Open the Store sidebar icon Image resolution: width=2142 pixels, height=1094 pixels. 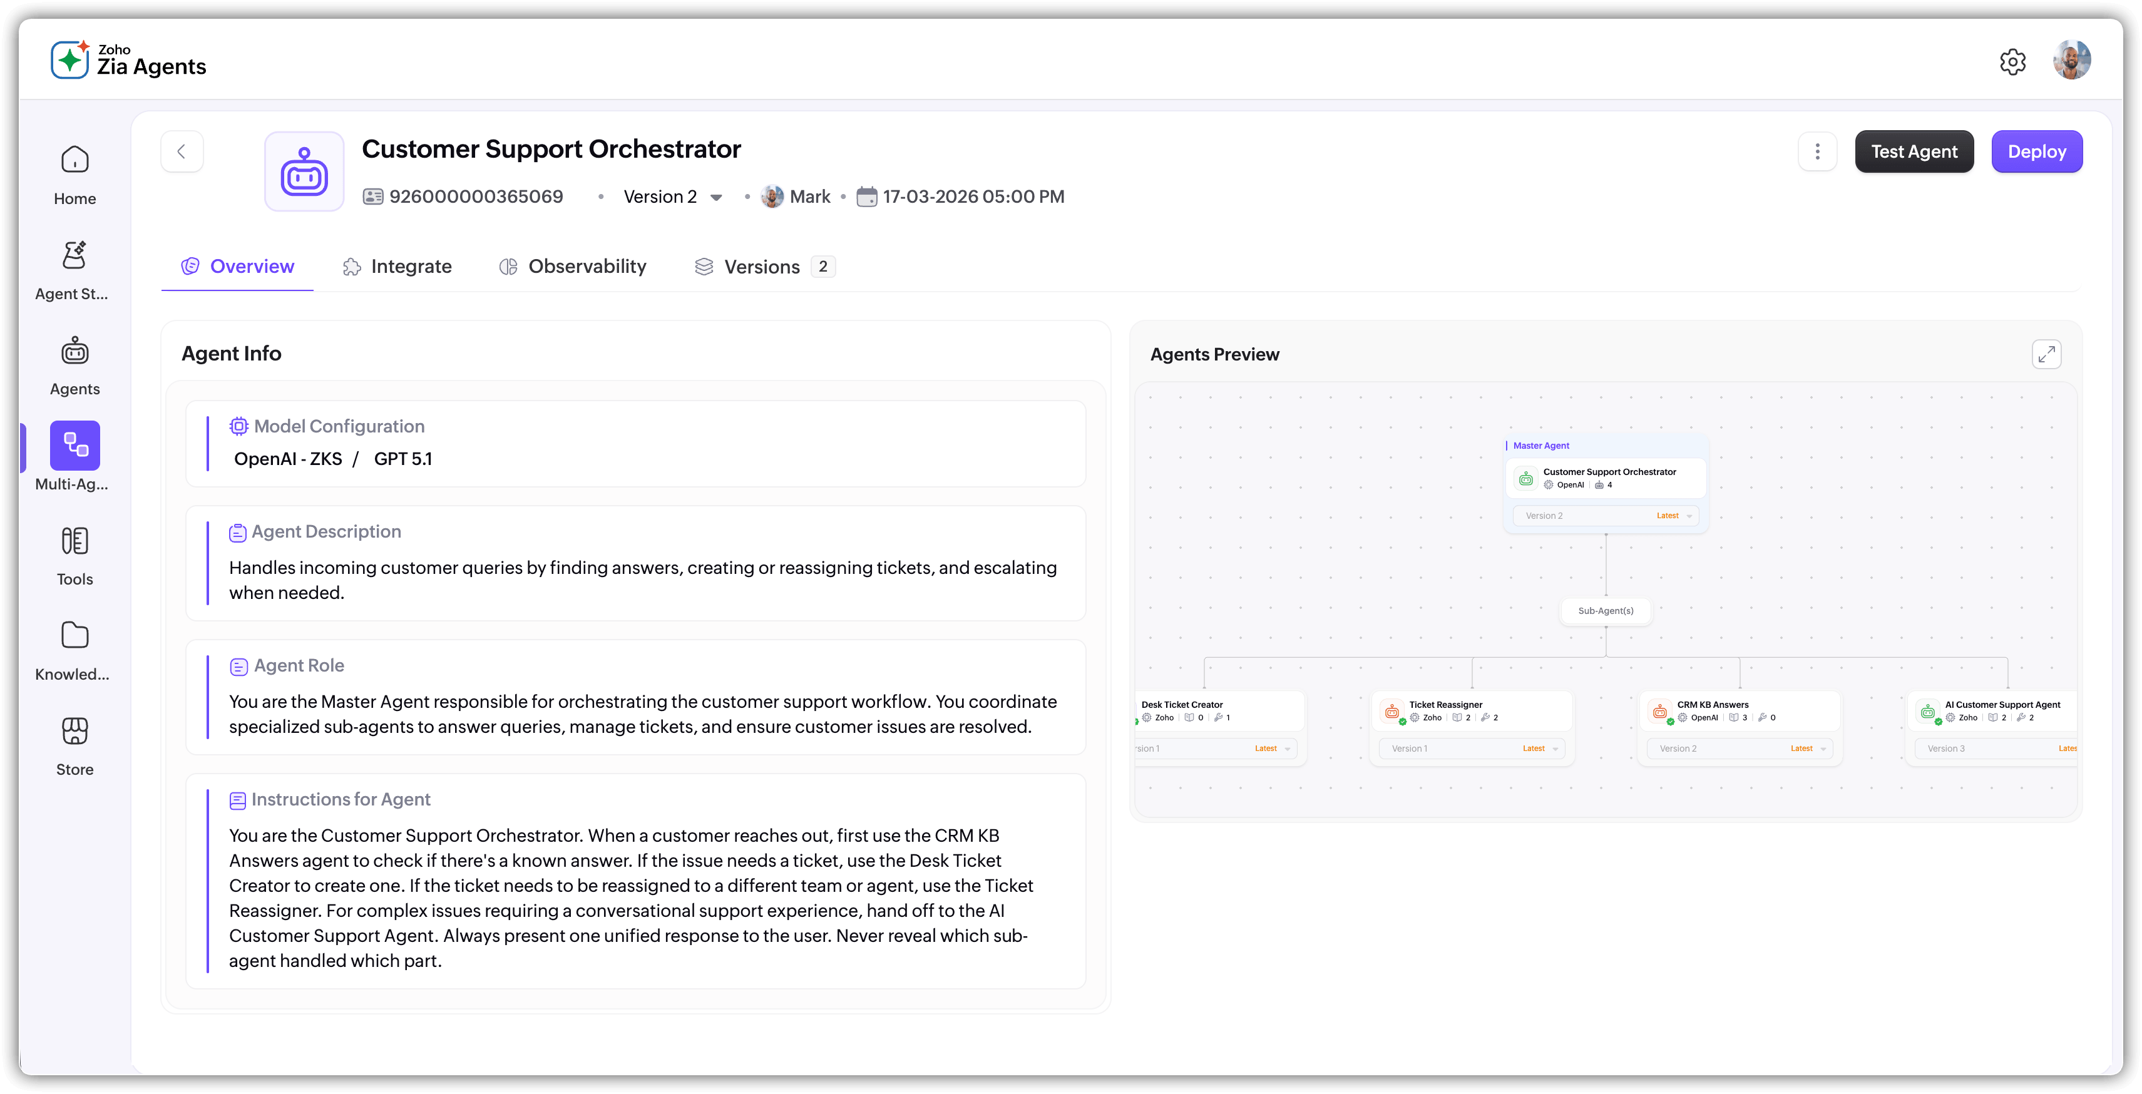tap(75, 732)
